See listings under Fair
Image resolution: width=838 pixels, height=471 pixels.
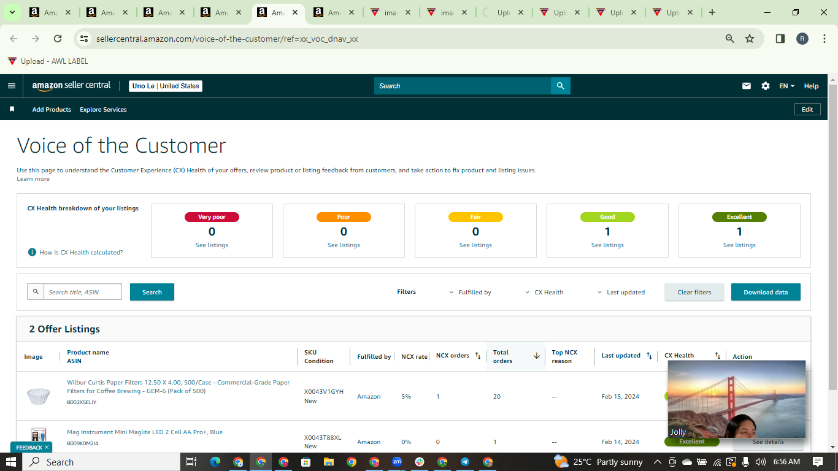coord(475,245)
